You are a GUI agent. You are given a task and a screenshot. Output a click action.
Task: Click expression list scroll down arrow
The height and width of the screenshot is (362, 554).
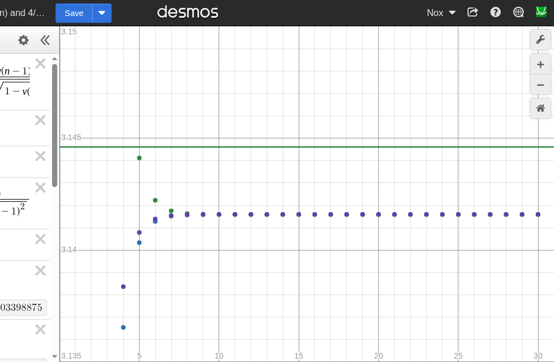pyautogui.click(x=54, y=357)
